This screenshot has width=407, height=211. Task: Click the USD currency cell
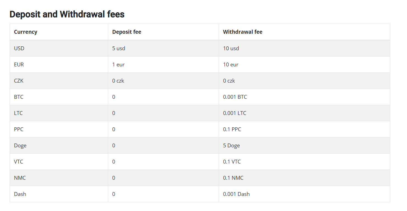pyautogui.click(x=19, y=48)
